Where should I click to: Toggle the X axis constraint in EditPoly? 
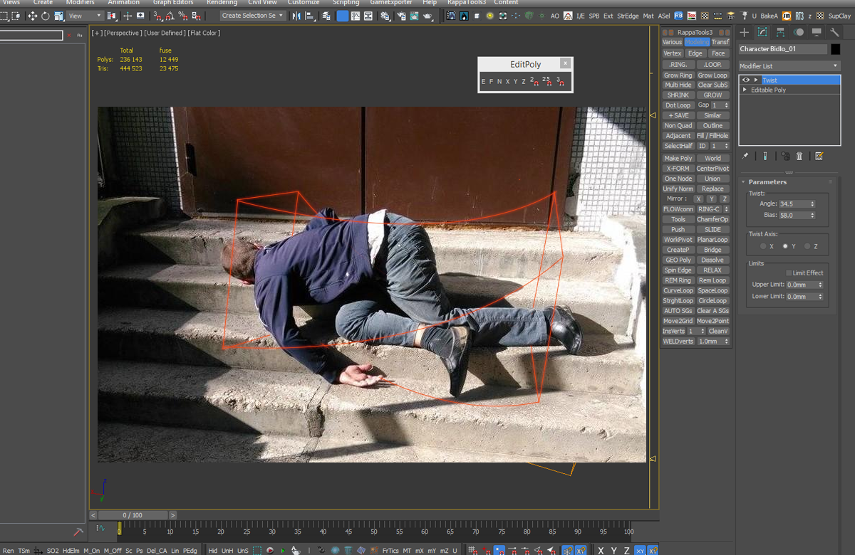click(x=507, y=82)
